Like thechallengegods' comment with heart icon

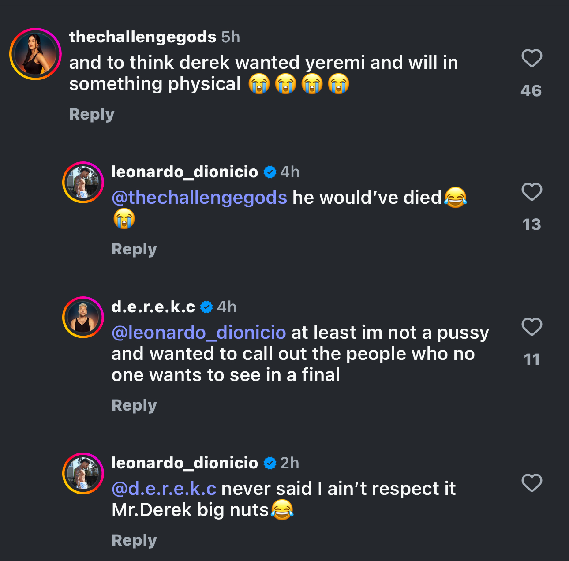click(x=532, y=58)
